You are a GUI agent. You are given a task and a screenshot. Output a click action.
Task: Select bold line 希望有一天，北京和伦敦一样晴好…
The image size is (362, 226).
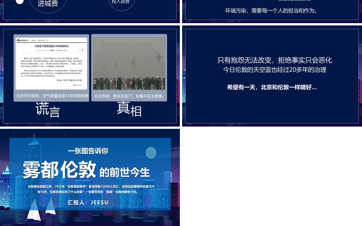272,87
